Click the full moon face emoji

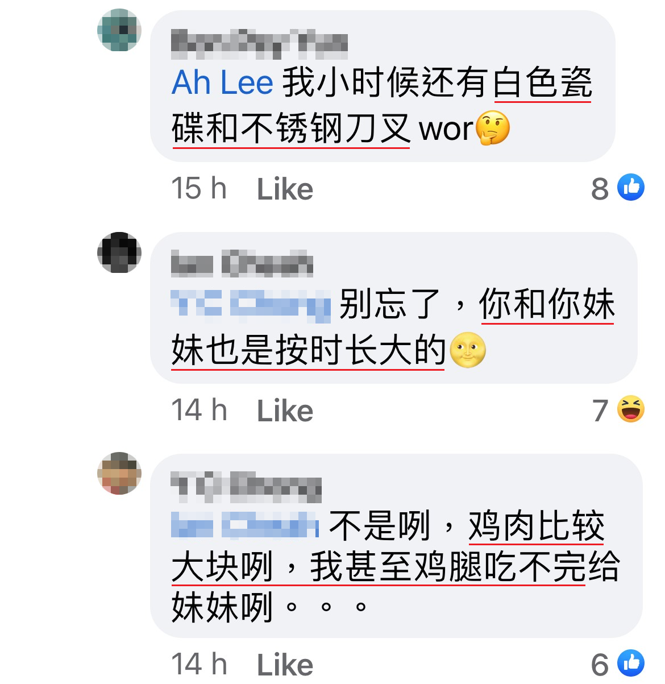468,350
